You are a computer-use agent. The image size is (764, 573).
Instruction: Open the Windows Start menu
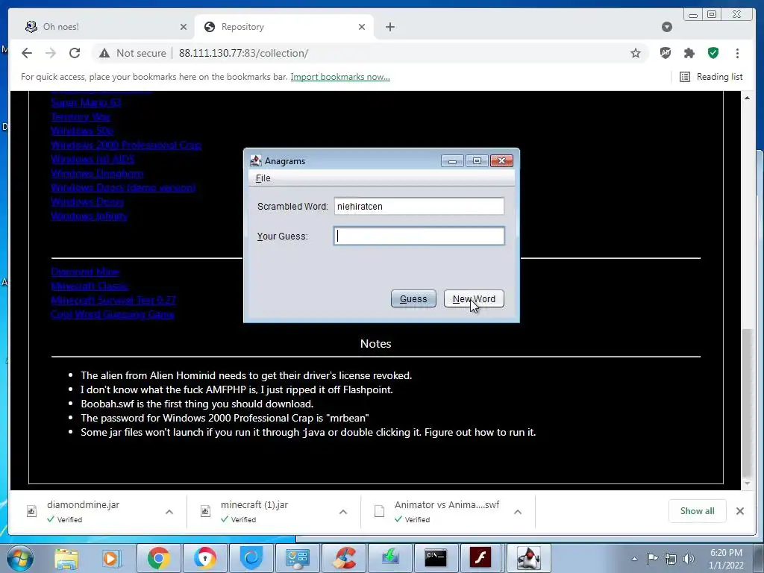pos(19,558)
